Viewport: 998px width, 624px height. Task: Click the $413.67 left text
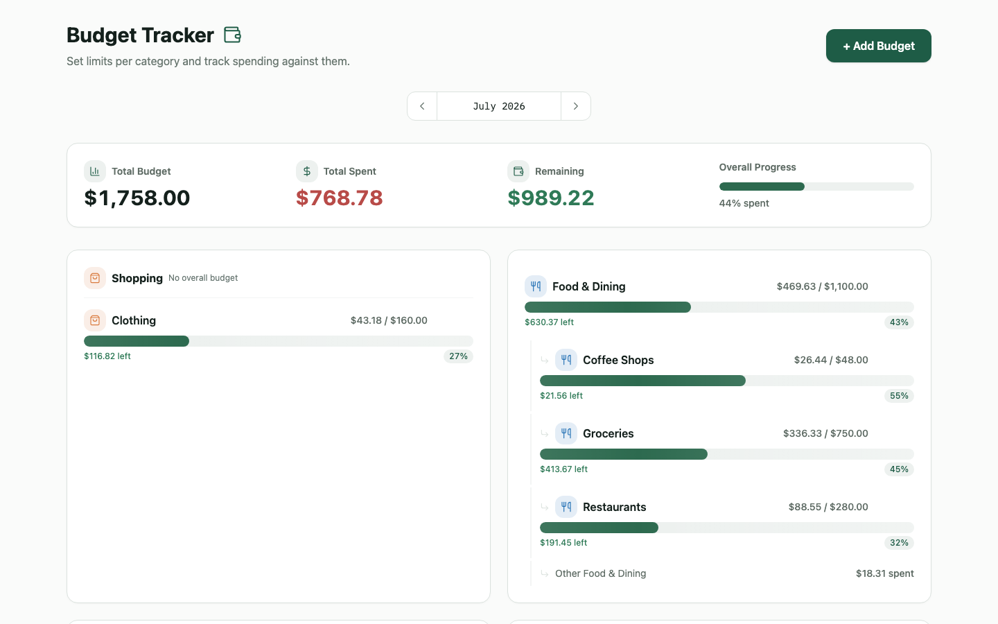tap(564, 469)
